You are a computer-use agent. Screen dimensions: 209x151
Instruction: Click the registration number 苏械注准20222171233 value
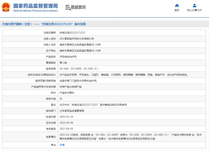click(x=72, y=33)
